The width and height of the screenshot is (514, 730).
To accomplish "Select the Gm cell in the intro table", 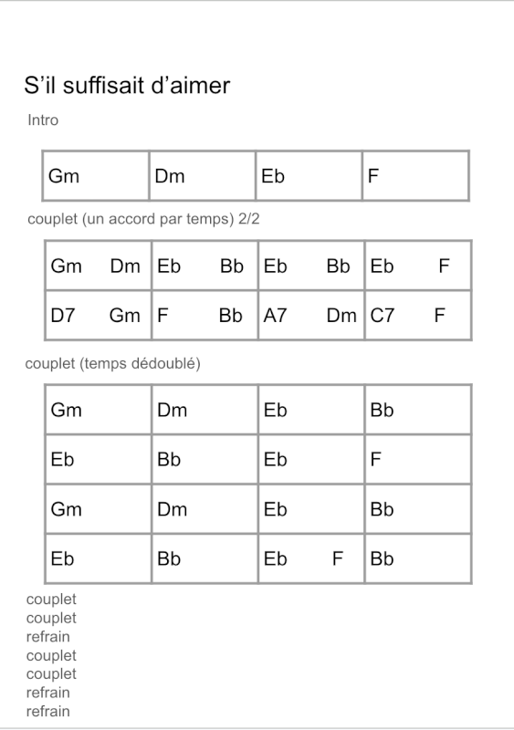I will (x=96, y=176).
